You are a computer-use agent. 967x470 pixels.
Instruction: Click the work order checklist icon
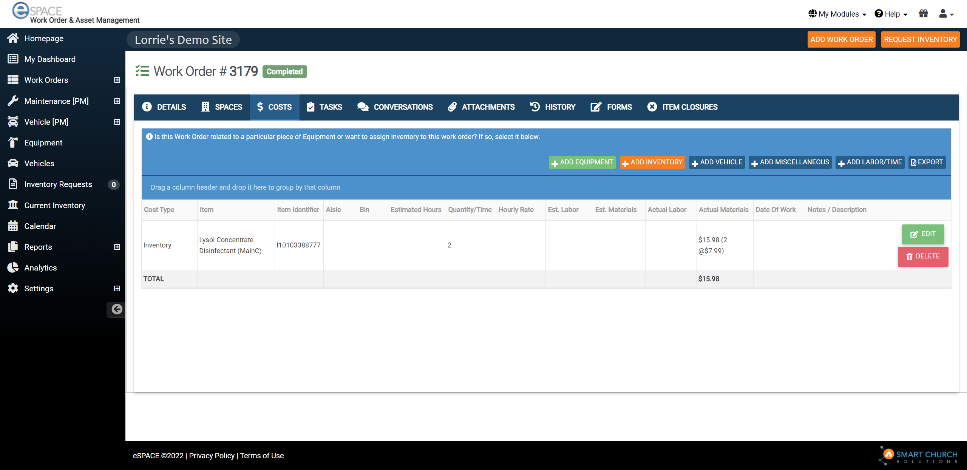click(x=142, y=71)
